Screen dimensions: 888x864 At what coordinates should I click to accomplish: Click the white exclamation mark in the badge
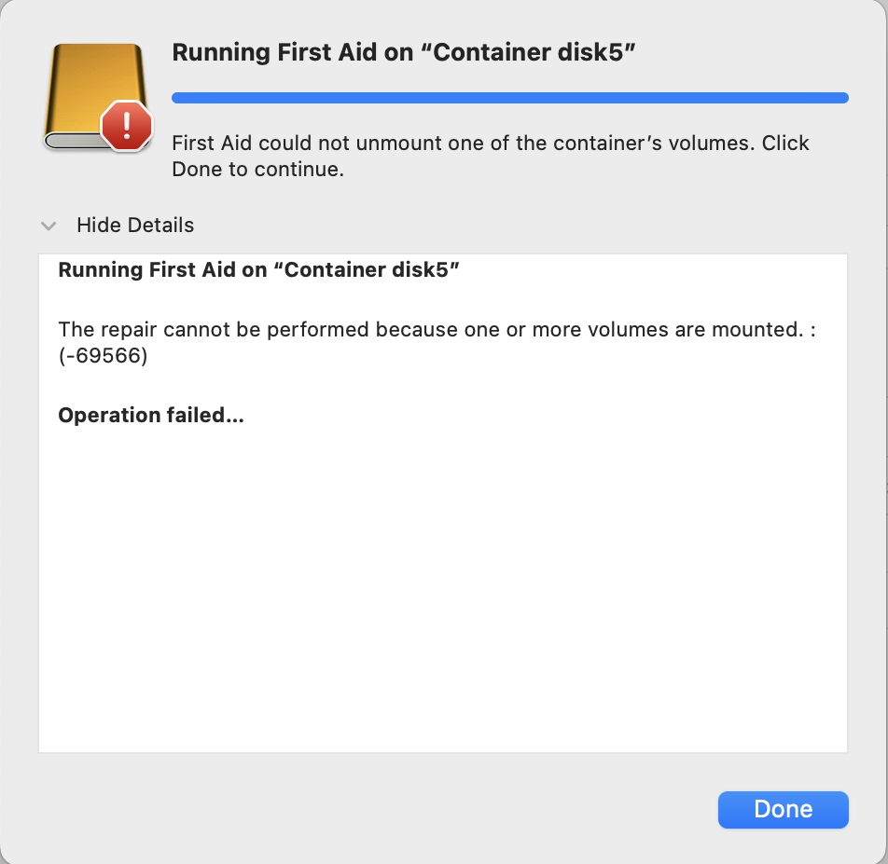pos(126,125)
